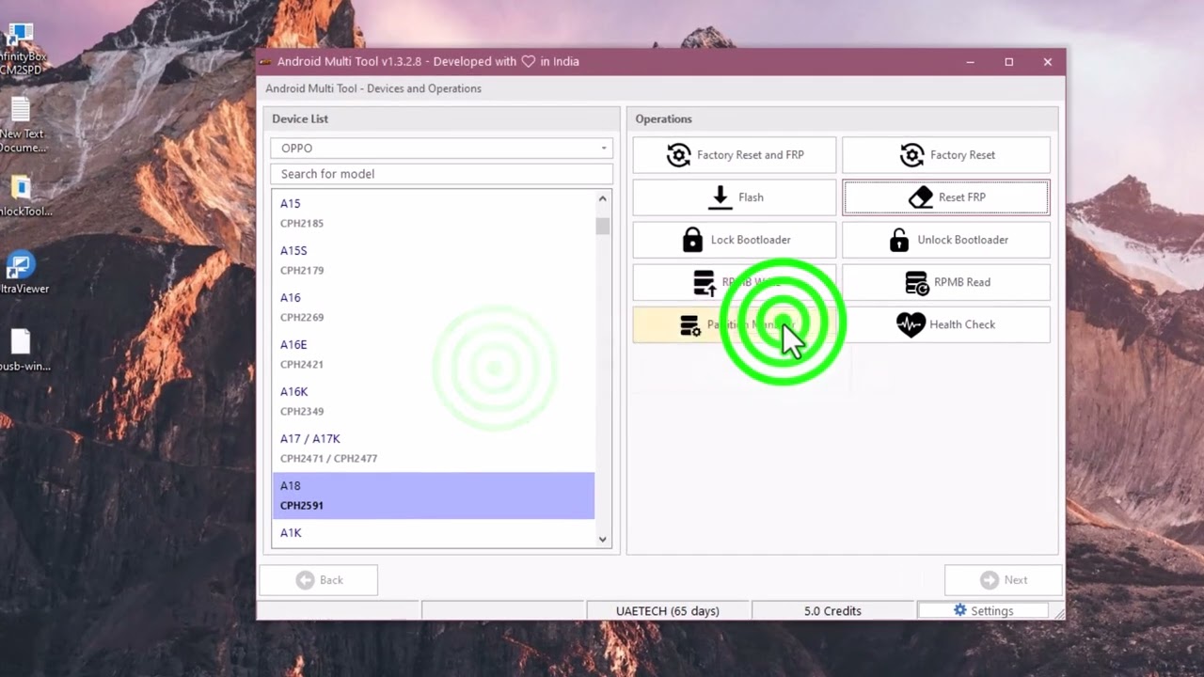
Task: Click the Health Check heart icon
Action: 911,324
